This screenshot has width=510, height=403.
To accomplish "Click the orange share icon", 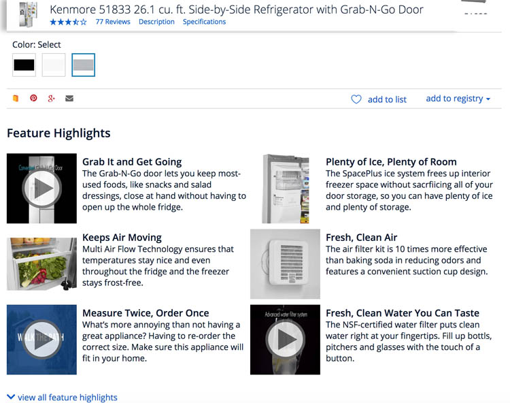I will click(x=16, y=98).
